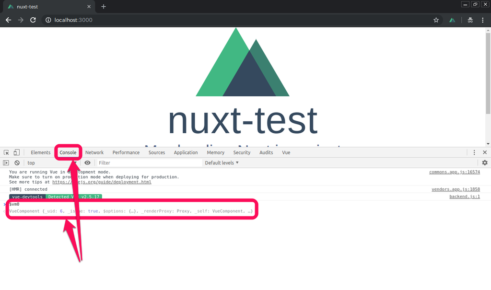Switch to the Performance tab
Screen dimensions: 491x290
(x=126, y=152)
